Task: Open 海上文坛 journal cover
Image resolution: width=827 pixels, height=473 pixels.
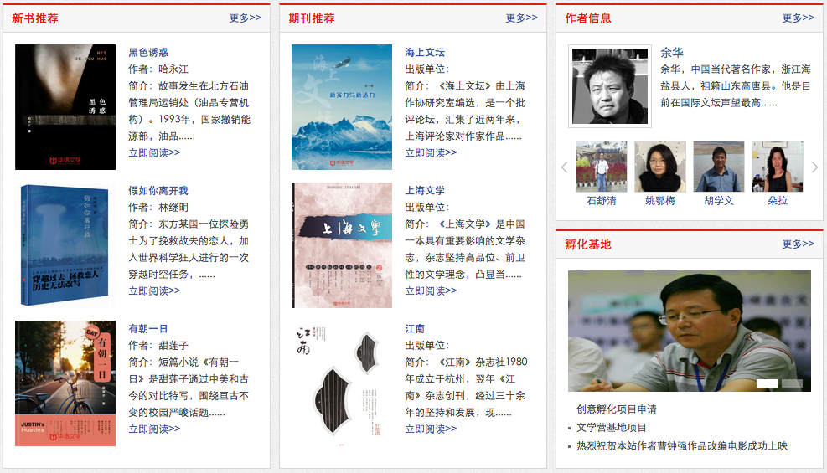Action: pos(342,107)
